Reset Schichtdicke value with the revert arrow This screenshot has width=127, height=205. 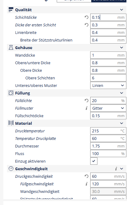[x=87, y=17]
